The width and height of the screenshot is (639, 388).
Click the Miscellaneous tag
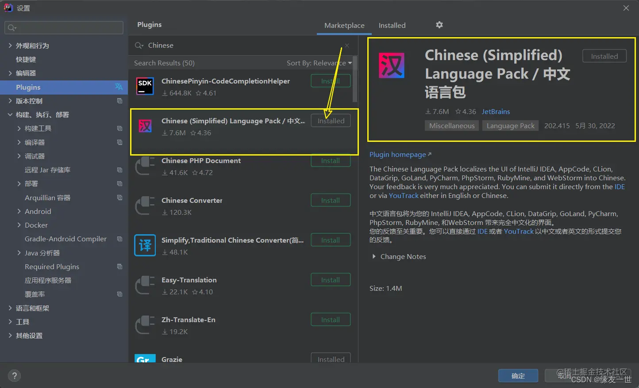point(452,126)
